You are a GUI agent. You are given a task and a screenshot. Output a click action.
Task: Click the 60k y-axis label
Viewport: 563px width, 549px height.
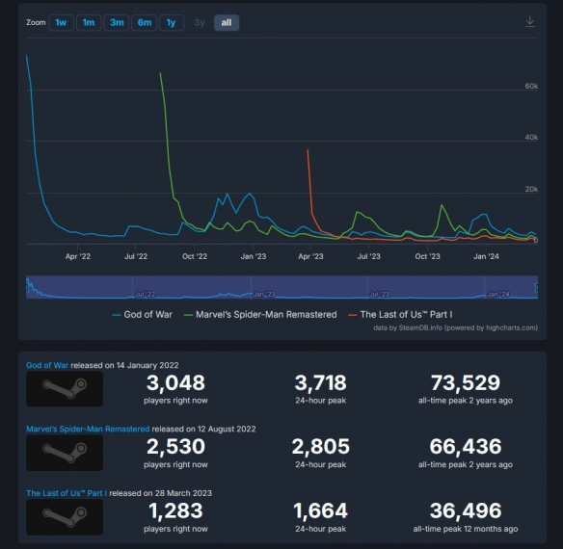pyautogui.click(x=531, y=86)
